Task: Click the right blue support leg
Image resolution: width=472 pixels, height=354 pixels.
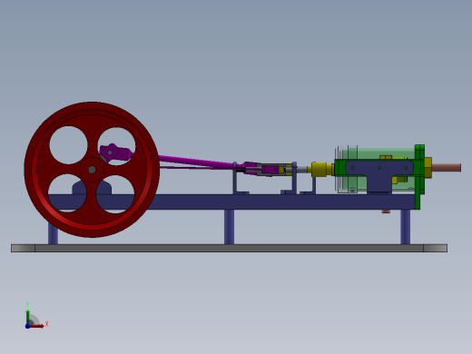Action: click(x=406, y=227)
